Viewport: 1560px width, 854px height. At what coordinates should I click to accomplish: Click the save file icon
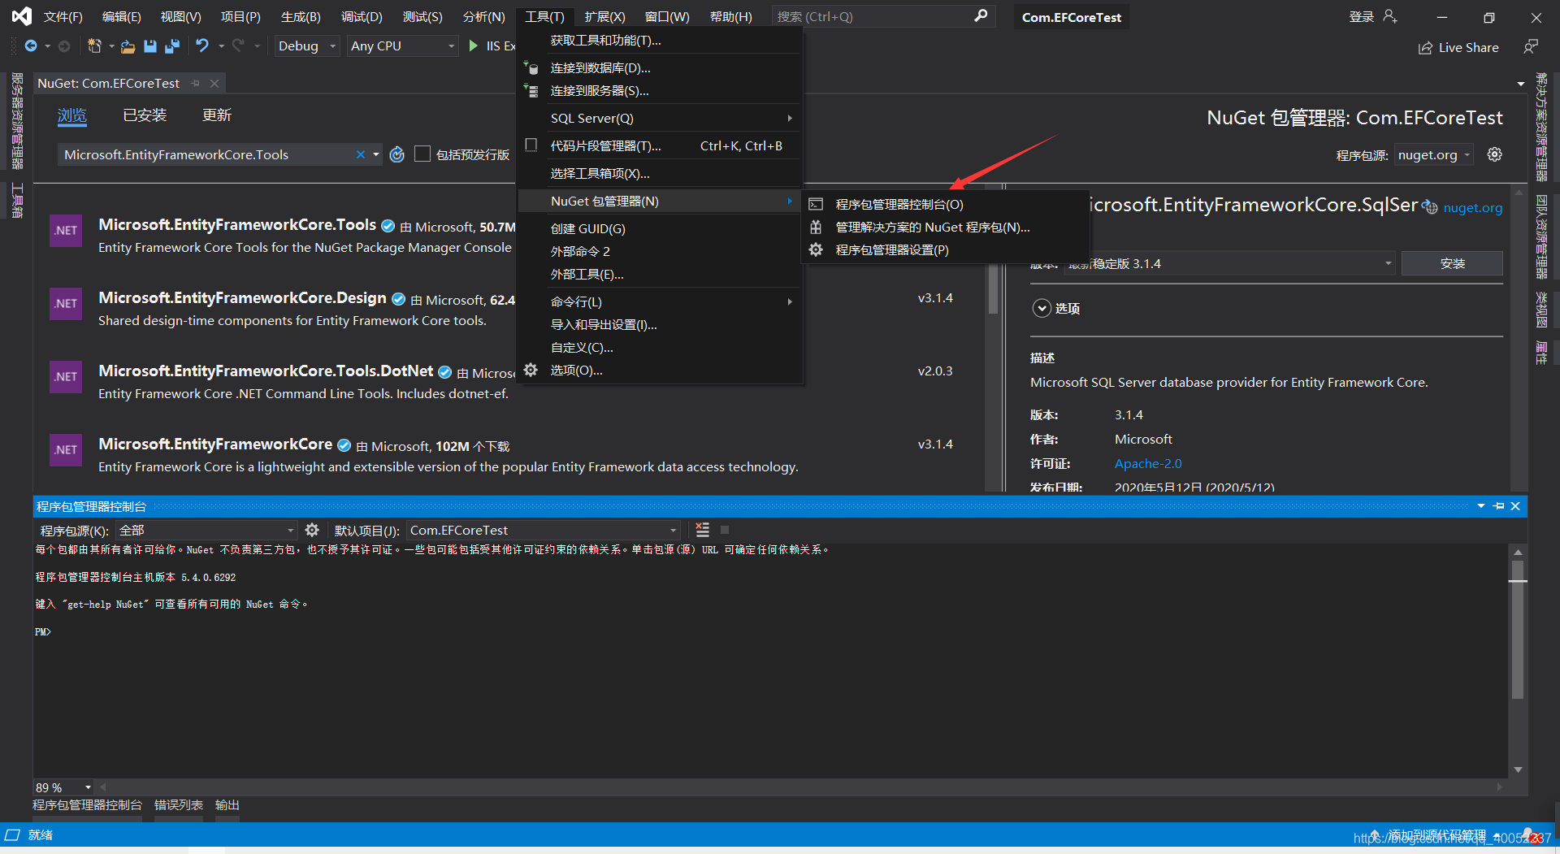[150, 46]
